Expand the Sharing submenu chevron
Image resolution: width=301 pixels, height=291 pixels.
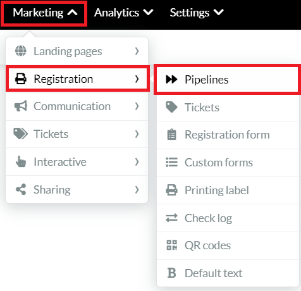point(137,190)
